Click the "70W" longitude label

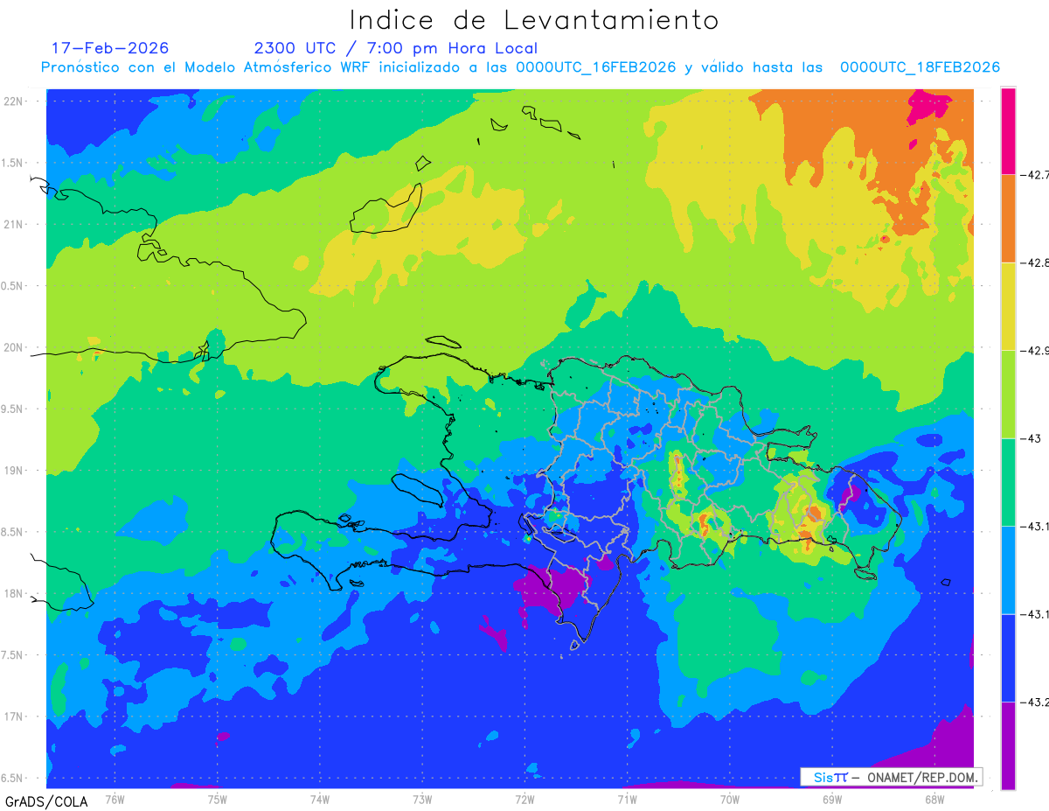tap(730, 799)
